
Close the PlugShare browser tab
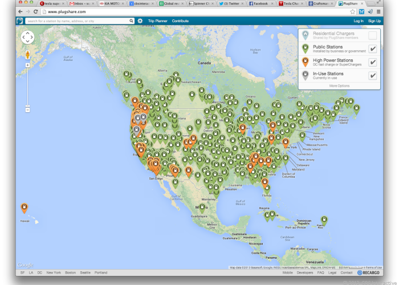(362, 3)
